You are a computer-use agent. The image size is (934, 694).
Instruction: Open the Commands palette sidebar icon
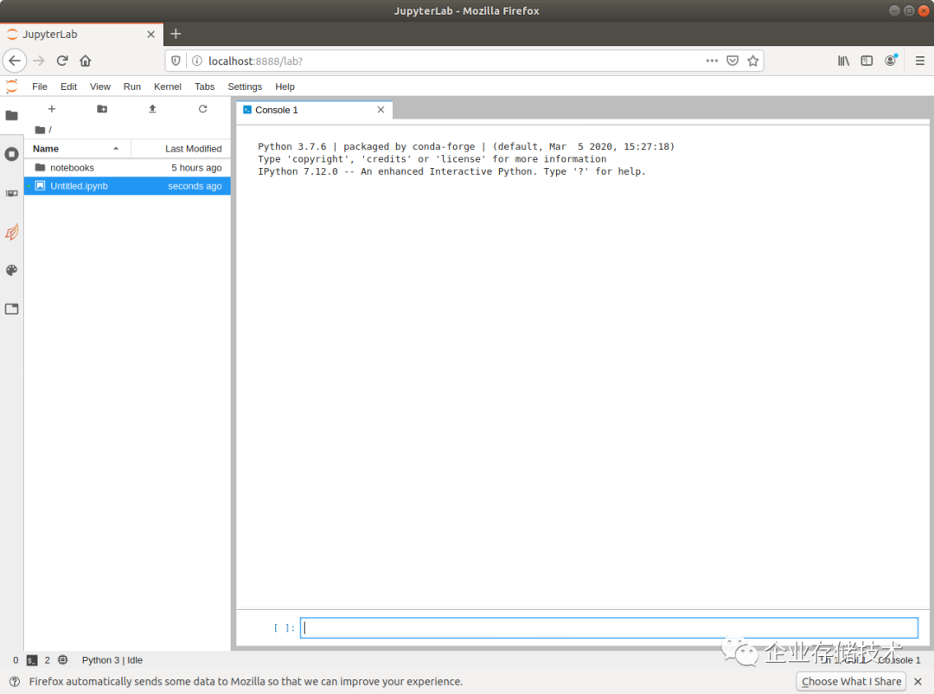click(11, 193)
